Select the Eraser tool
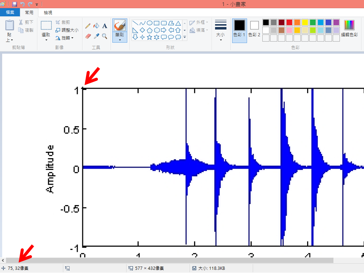The height and width of the screenshot is (273, 364). coord(88,36)
